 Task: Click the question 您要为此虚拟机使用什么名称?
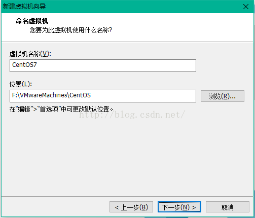[x=71, y=30]
